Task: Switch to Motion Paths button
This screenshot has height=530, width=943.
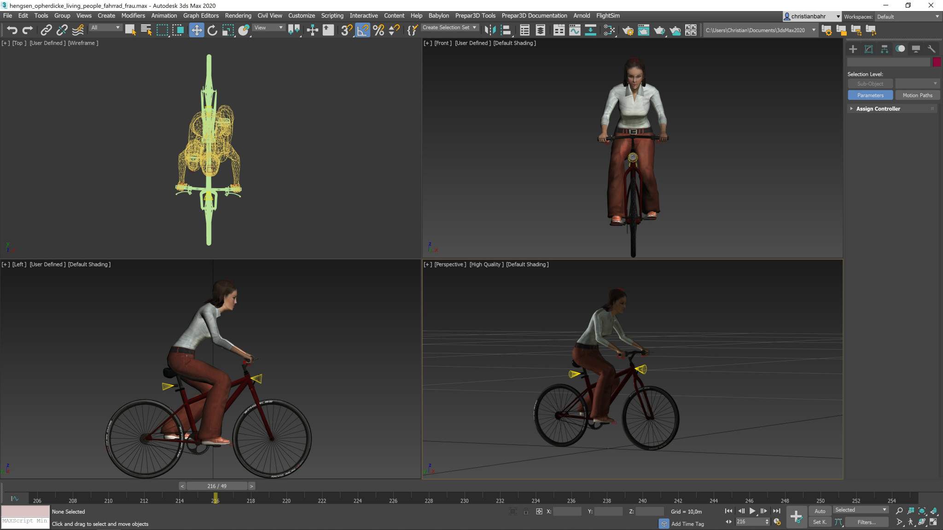Action: click(x=917, y=95)
